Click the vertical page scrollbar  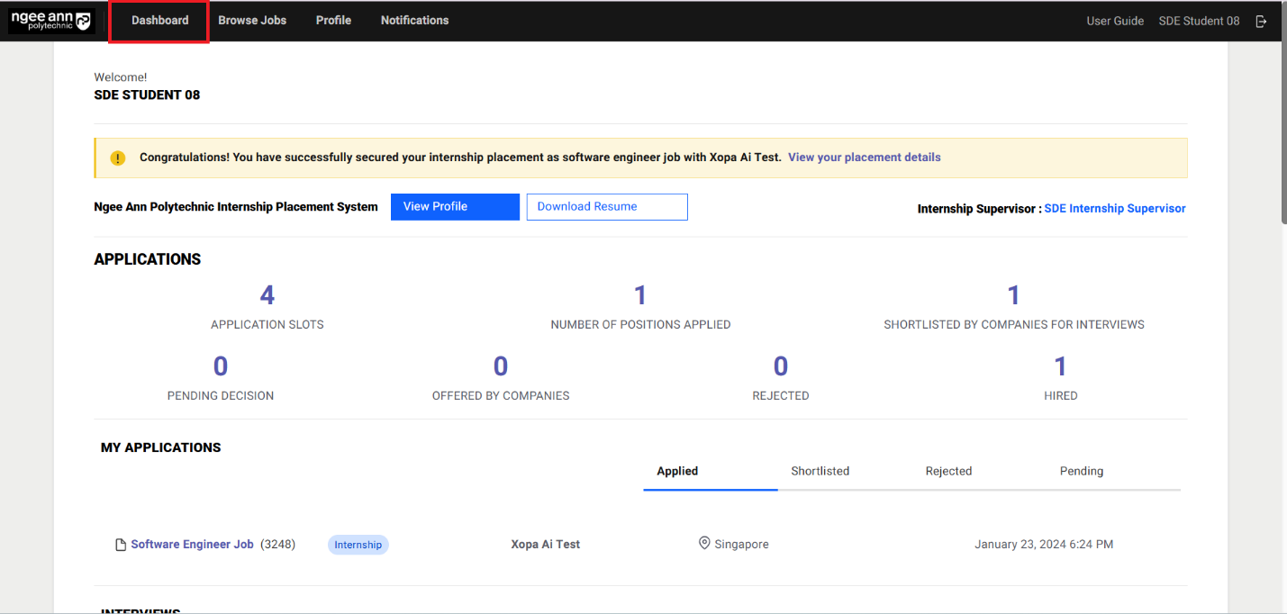[x=1282, y=126]
